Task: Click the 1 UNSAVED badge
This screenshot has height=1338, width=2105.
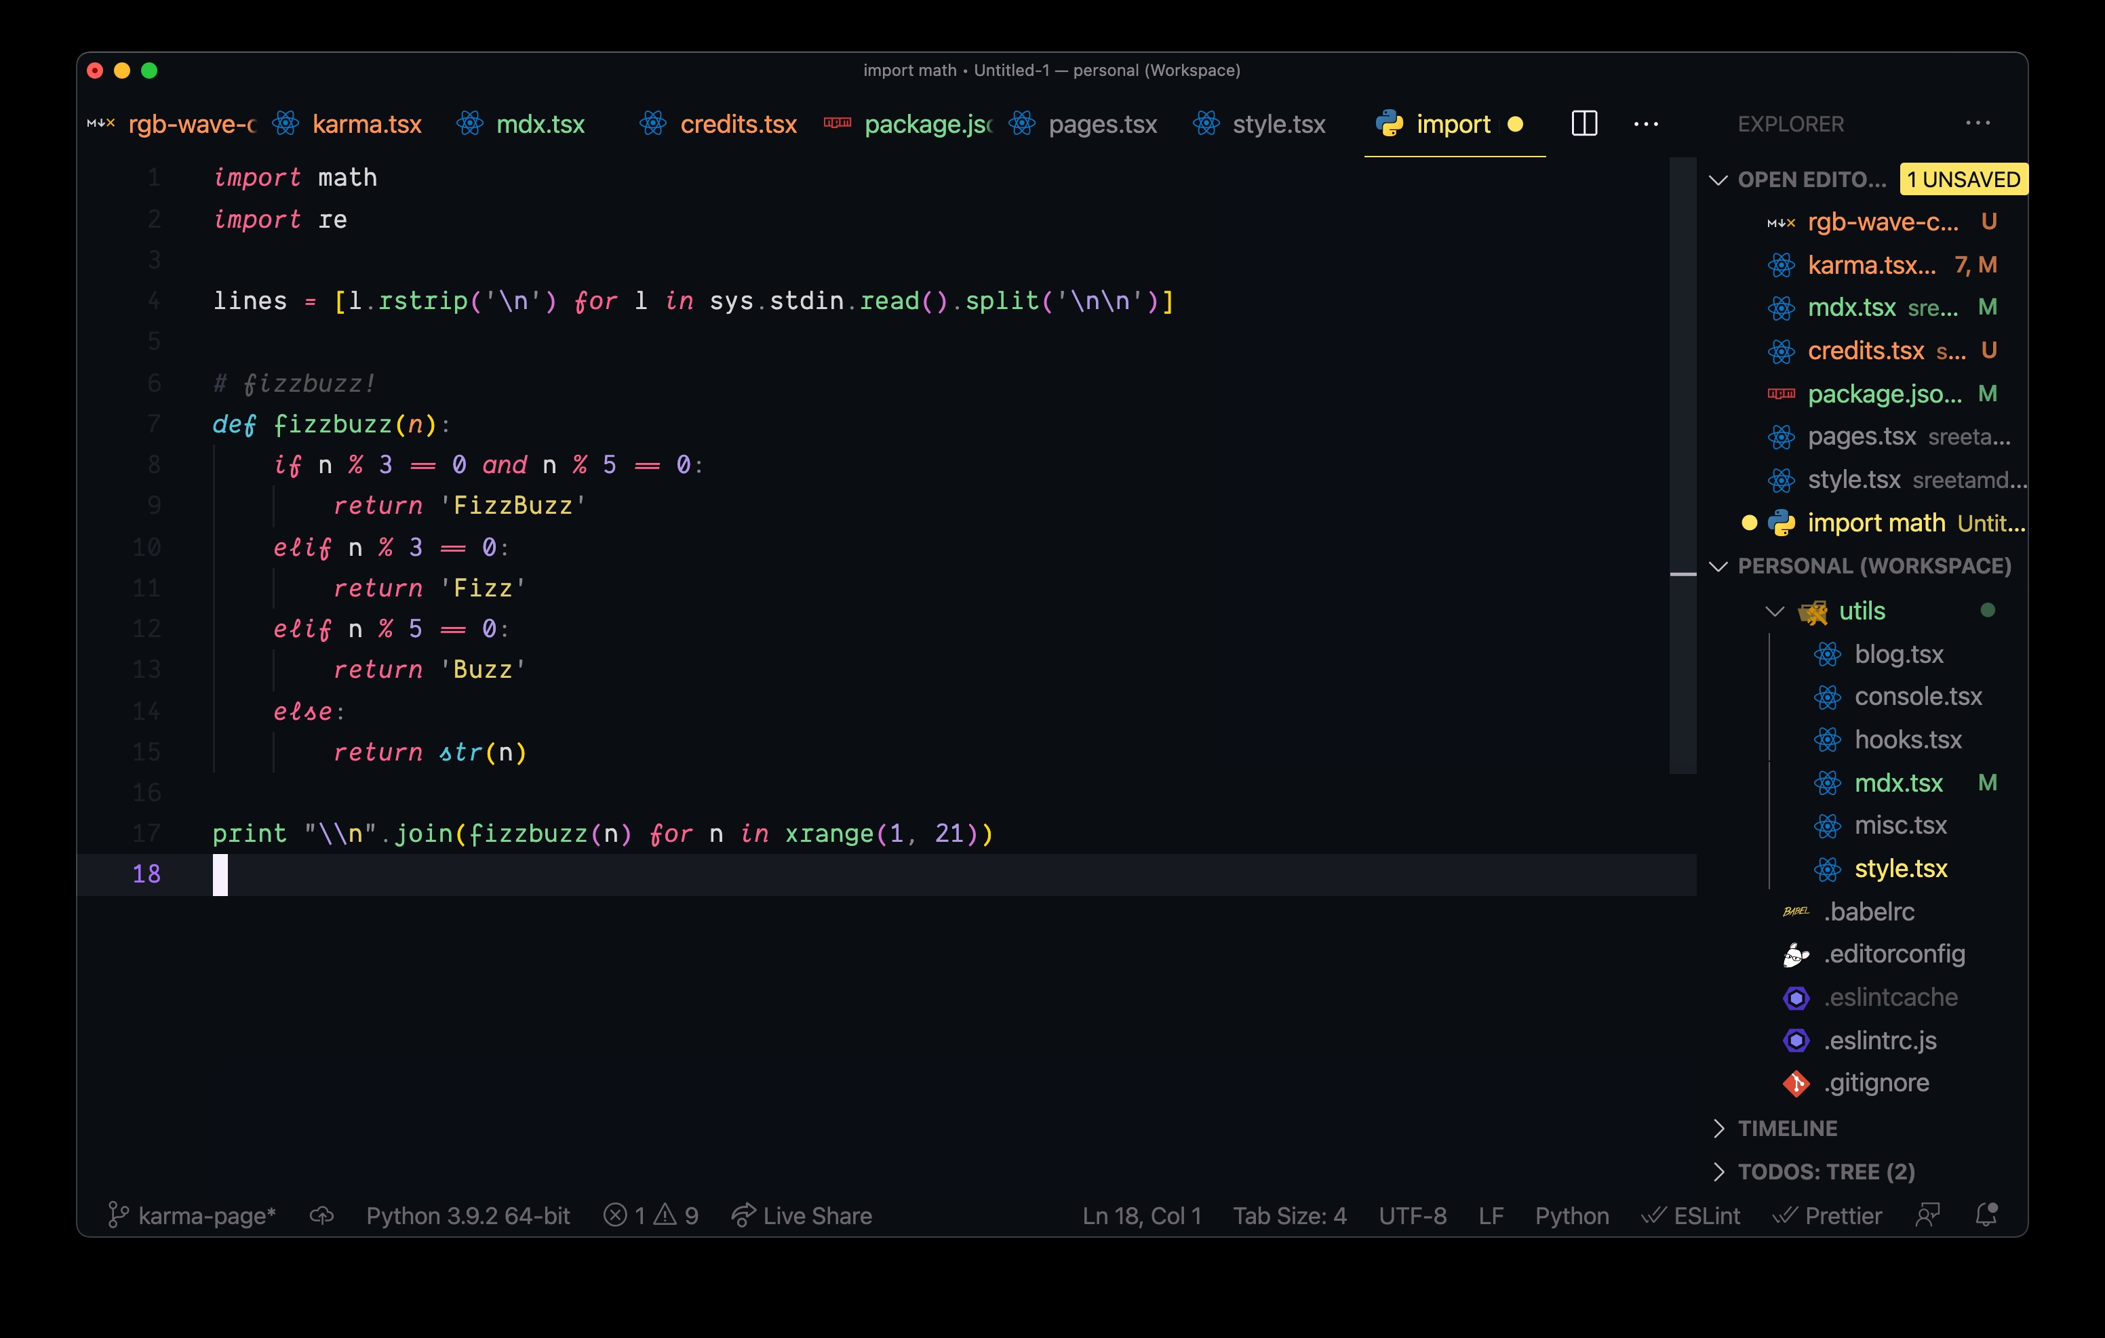Action: pyautogui.click(x=1963, y=179)
